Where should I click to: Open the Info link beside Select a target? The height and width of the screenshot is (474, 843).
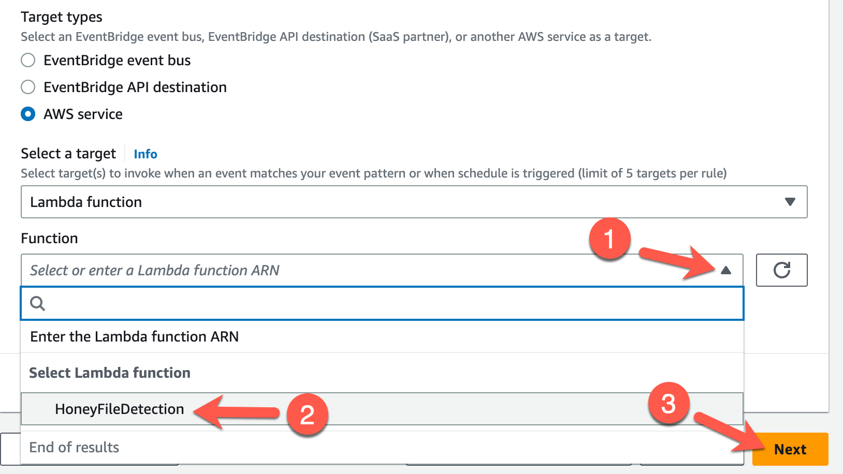pyautogui.click(x=146, y=154)
